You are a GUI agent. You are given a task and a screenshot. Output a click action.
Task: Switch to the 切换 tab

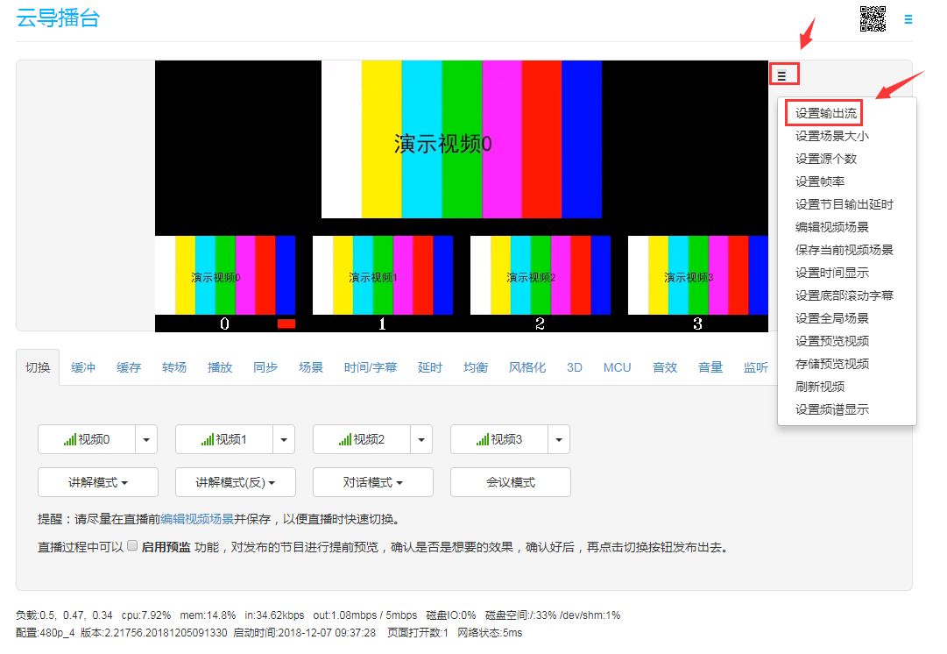(x=38, y=367)
